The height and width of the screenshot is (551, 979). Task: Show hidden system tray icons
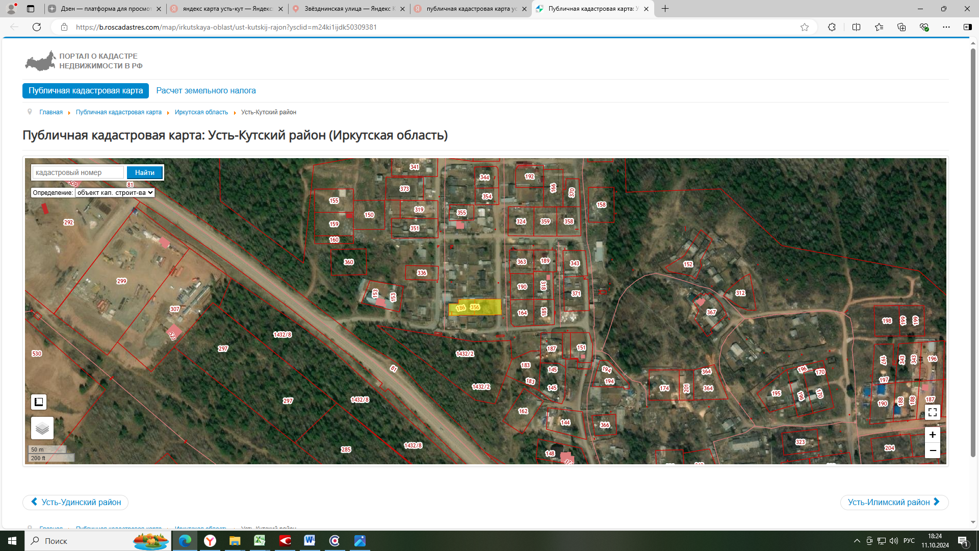coord(857,541)
